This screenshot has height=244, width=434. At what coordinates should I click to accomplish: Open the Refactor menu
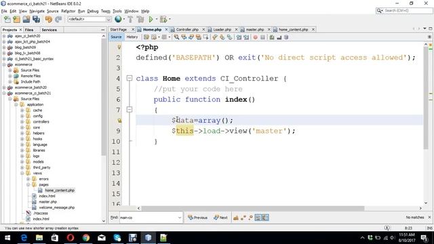point(68,11)
